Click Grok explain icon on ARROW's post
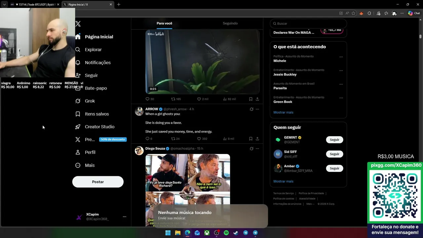The image size is (423, 238). 251,109
